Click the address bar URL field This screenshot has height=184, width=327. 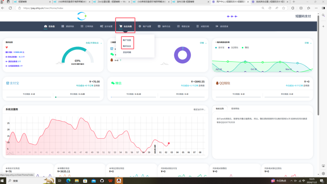click(138, 8)
